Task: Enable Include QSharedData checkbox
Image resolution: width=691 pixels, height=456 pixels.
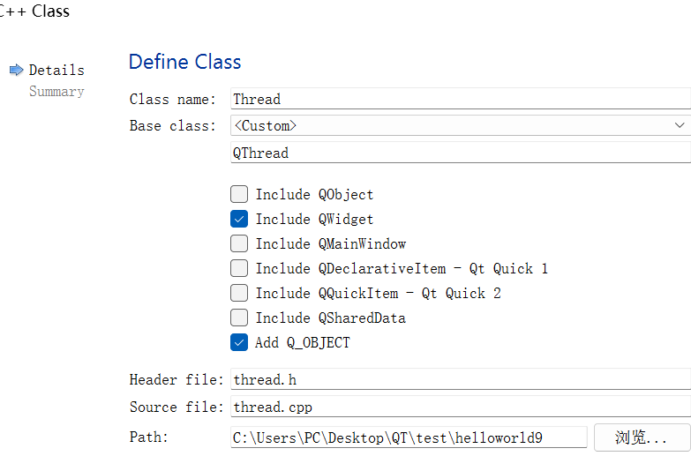Action: [239, 318]
